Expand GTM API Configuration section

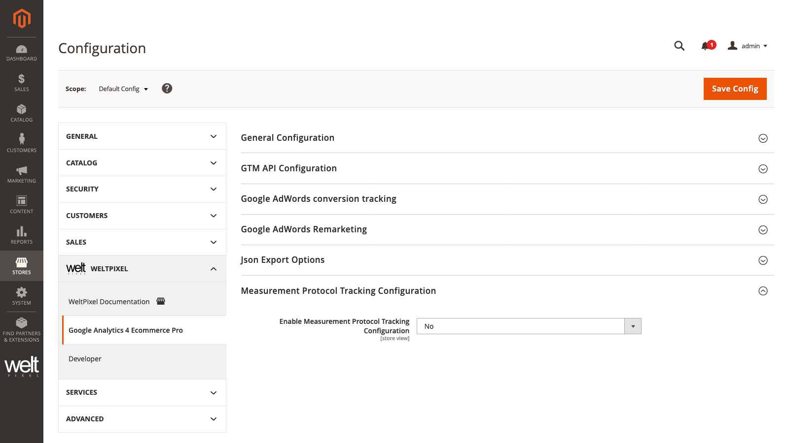click(x=507, y=168)
